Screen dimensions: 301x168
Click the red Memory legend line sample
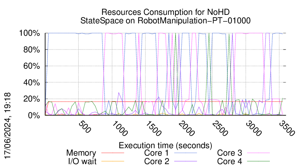pyautogui.click(x=113, y=153)
